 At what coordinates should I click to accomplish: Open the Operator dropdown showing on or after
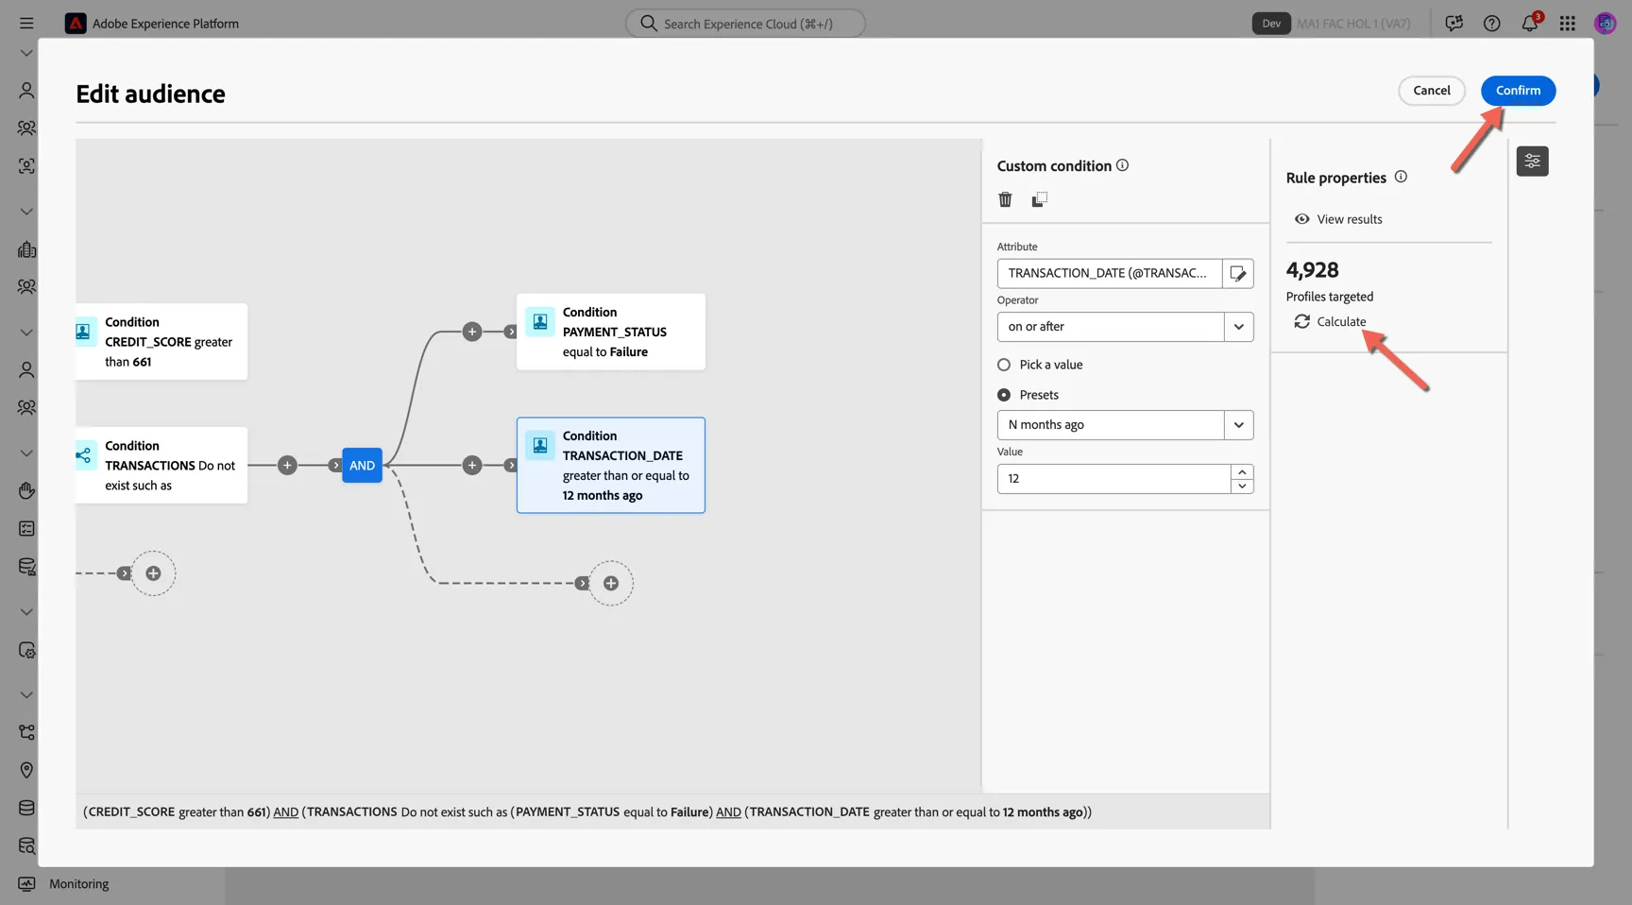click(x=1125, y=327)
